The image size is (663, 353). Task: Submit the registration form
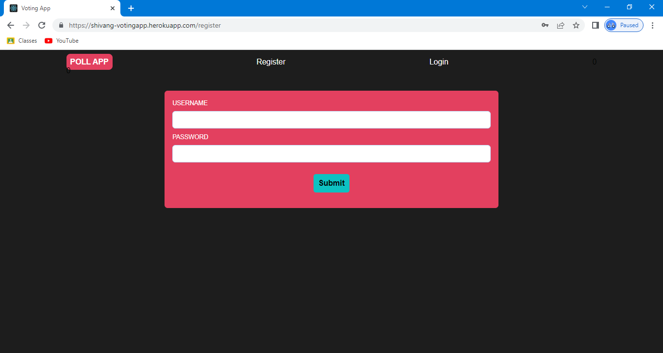click(331, 183)
